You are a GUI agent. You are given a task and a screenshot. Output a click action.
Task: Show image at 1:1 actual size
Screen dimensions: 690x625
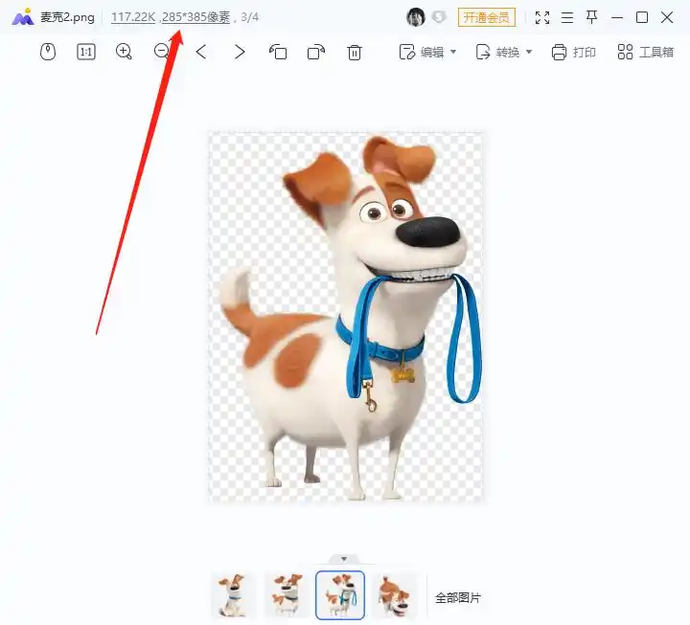pos(86,52)
